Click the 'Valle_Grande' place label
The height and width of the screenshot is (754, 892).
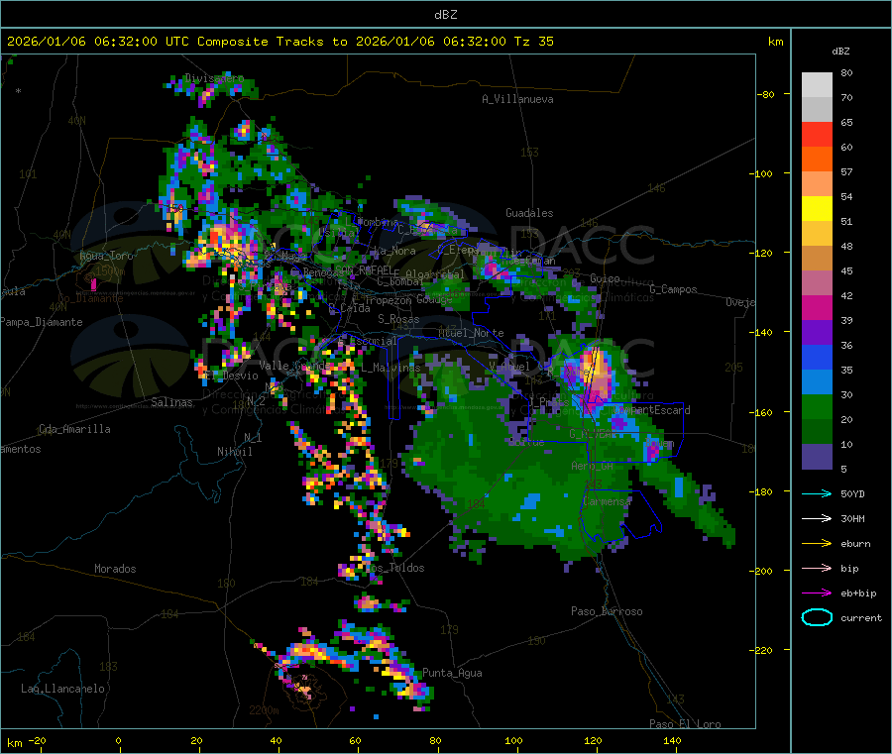pos(294,366)
